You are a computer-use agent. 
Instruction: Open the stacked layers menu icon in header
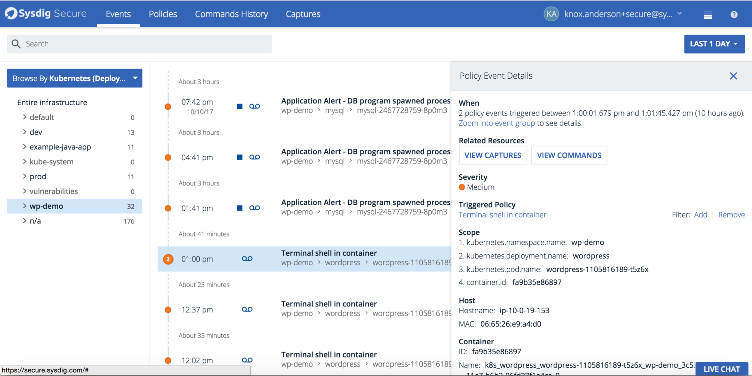[x=708, y=15]
